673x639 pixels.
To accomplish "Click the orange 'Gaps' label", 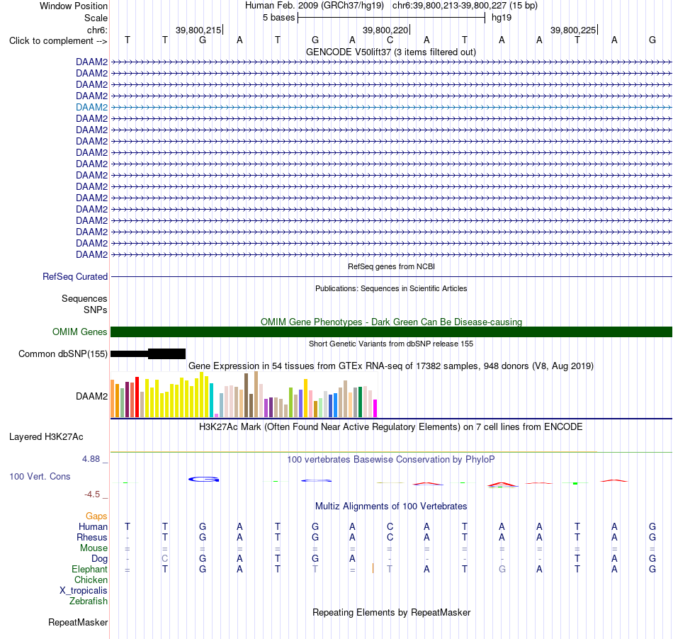I will click(x=96, y=516).
